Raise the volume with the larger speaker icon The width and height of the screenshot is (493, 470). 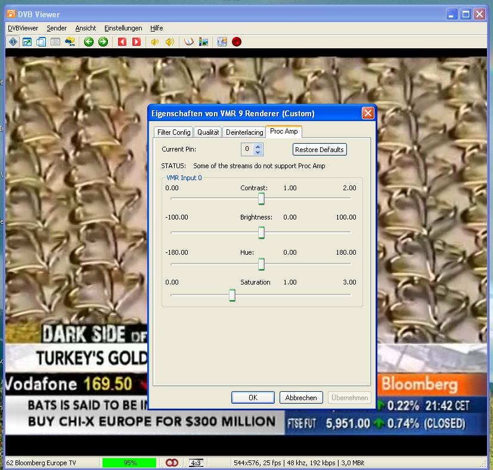click(x=170, y=42)
